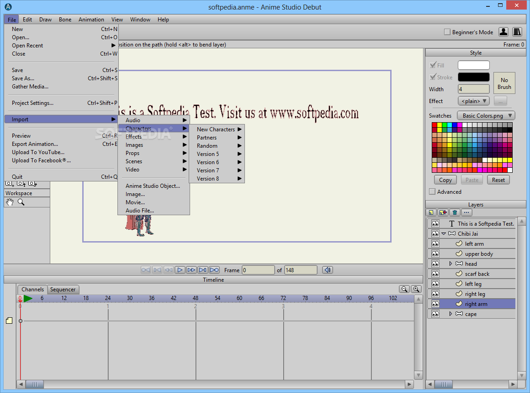The height and width of the screenshot is (393, 530).
Task: Click the current Frame number field
Action: pyautogui.click(x=258, y=270)
